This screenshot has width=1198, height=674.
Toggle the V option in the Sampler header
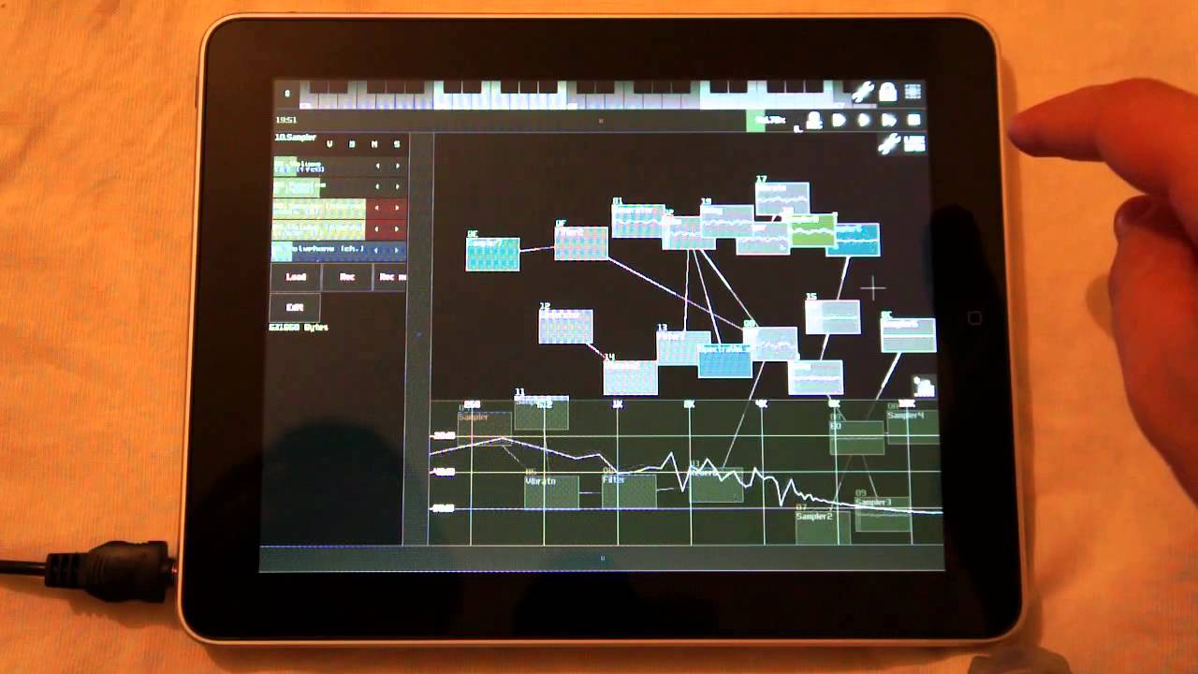click(x=329, y=144)
